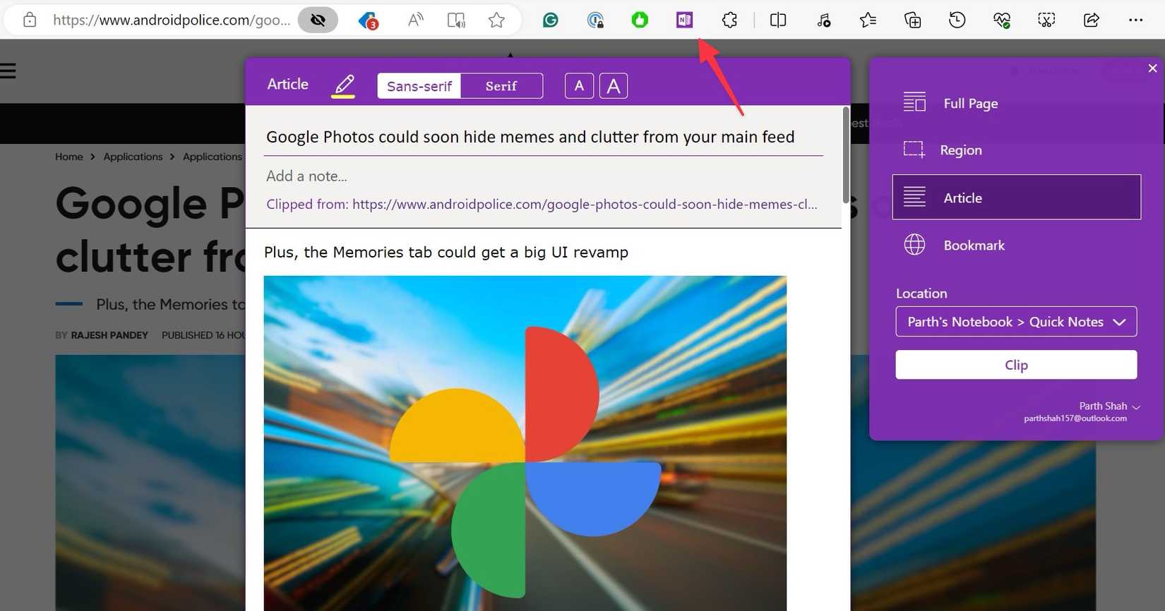
Task: Select Region clipping mode
Action: pyautogui.click(x=1017, y=150)
